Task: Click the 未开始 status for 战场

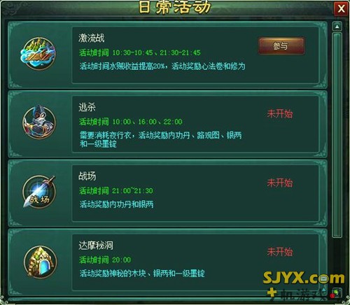Action: pos(280,183)
